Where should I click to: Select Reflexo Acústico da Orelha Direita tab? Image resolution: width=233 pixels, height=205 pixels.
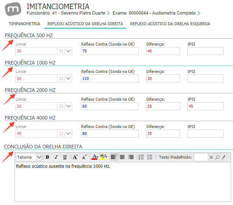pyautogui.click(x=85, y=24)
